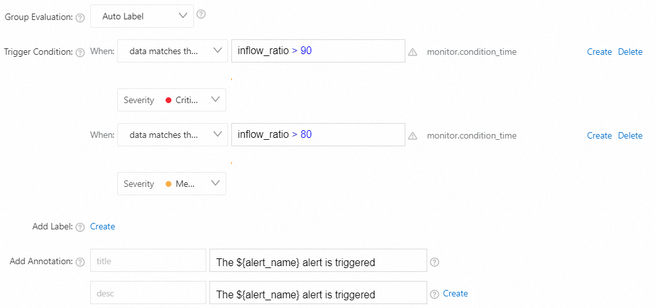
Task: Click warning triangle next to inflow_ratio > 80
Action: tap(412, 136)
